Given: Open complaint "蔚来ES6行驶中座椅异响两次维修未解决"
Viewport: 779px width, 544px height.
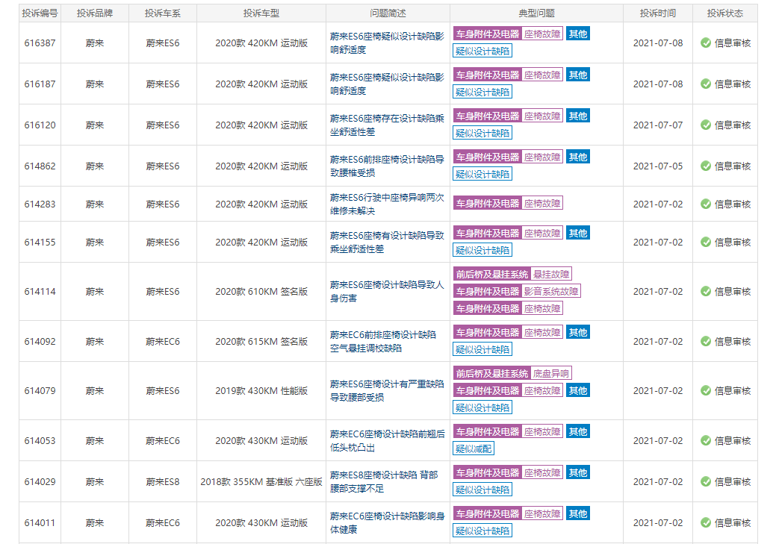Looking at the screenshot, I should tap(387, 204).
